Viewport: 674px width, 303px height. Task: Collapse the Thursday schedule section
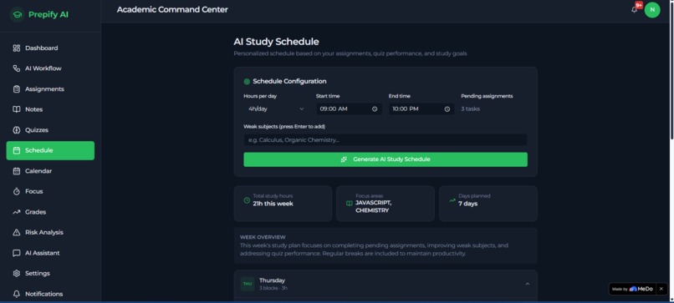pos(528,284)
